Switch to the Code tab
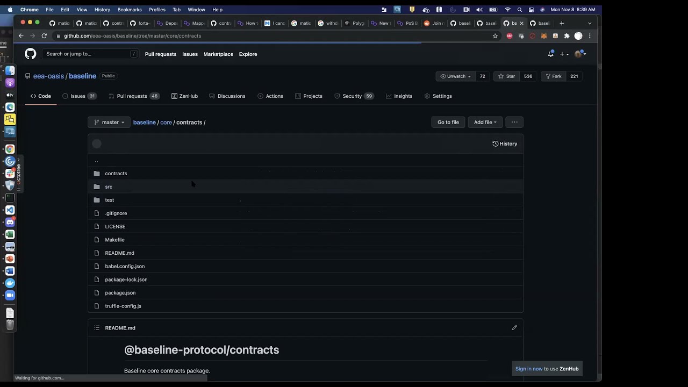 (40, 96)
